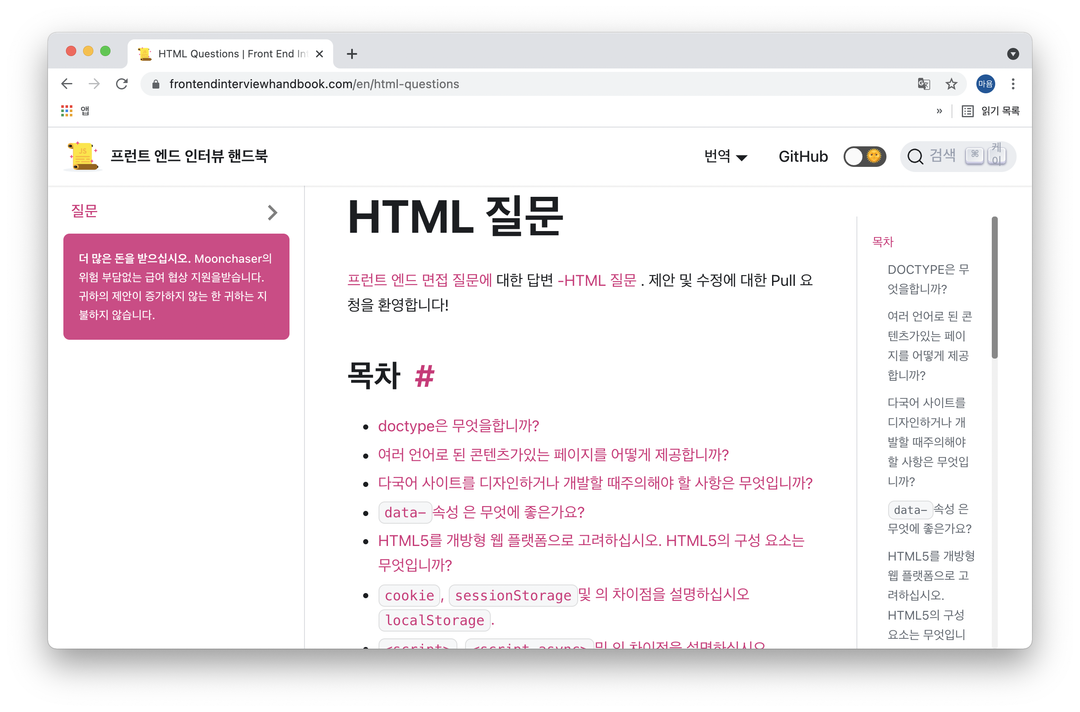Open the tab search arrow at top right
Image resolution: width=1080 pixels, height=712 pixels.
click(1013, 54)
